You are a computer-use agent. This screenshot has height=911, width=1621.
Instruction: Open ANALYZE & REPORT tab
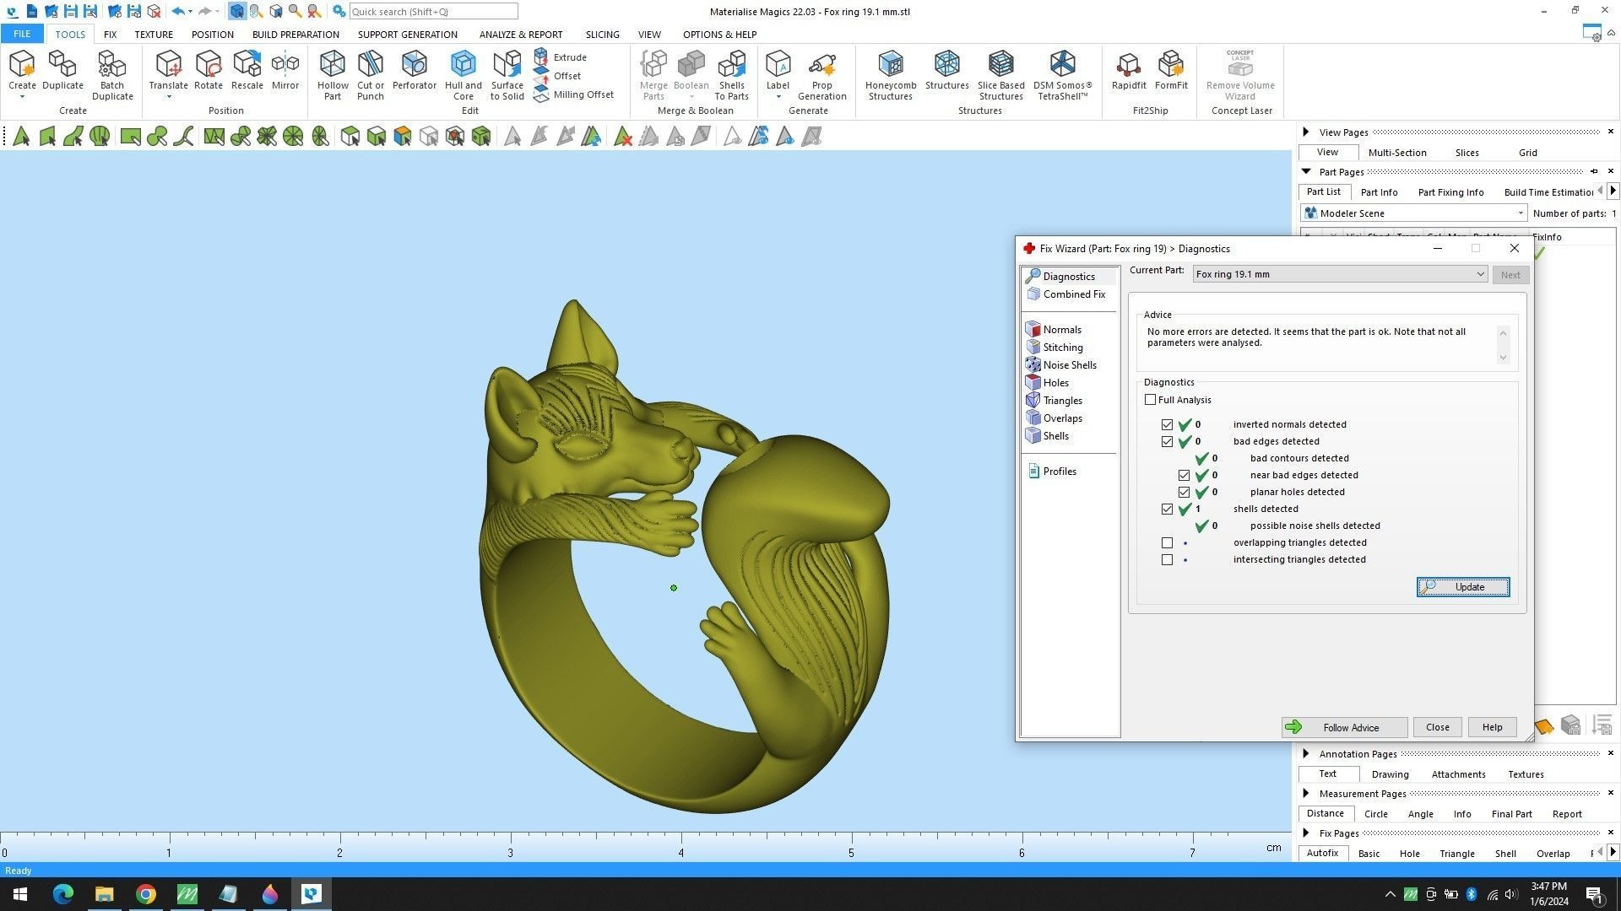click(521, 35)
